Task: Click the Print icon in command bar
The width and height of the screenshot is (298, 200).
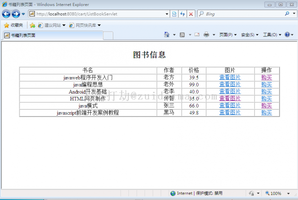Action: tap(206, 35)
